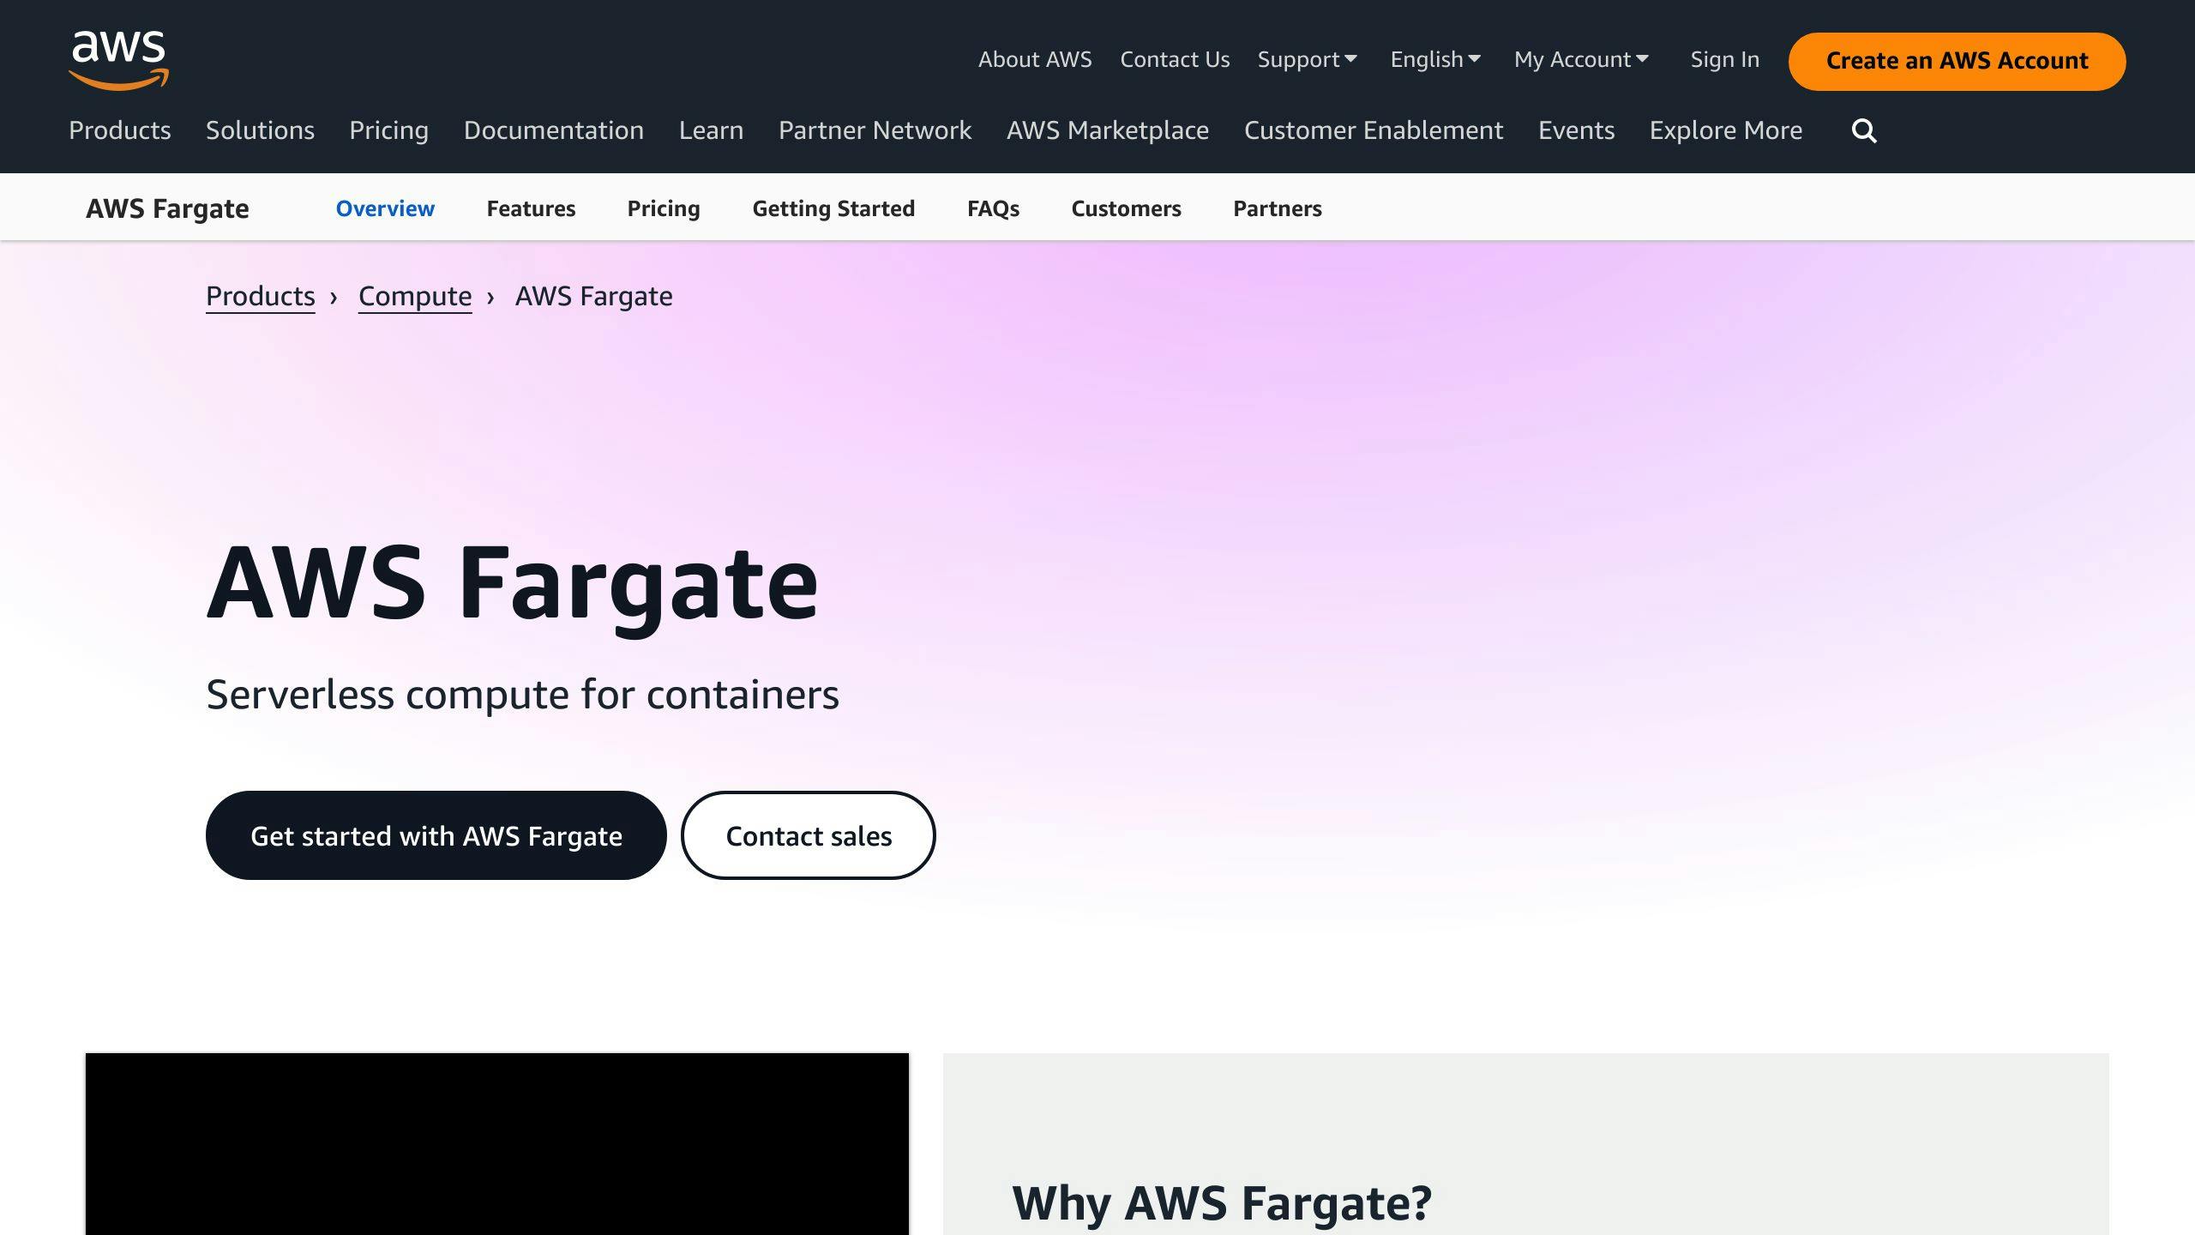Open the Products menu

(120, 130)
